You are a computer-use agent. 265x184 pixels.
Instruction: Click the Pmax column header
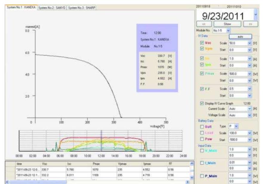click(x=104, y=164)
